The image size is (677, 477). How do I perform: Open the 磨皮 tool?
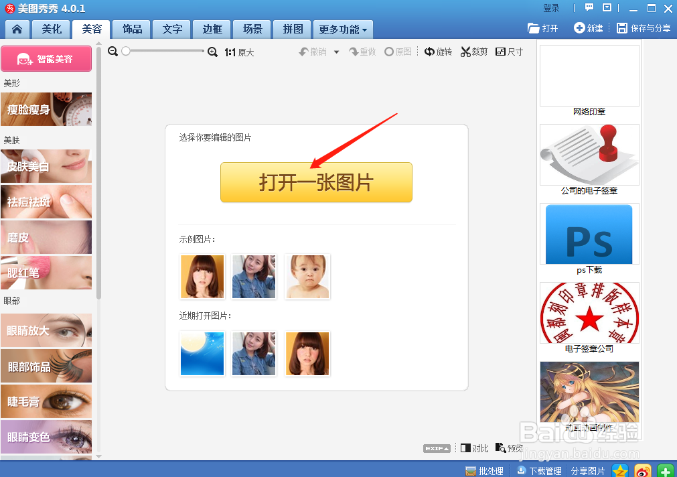(x=46, y=237)
